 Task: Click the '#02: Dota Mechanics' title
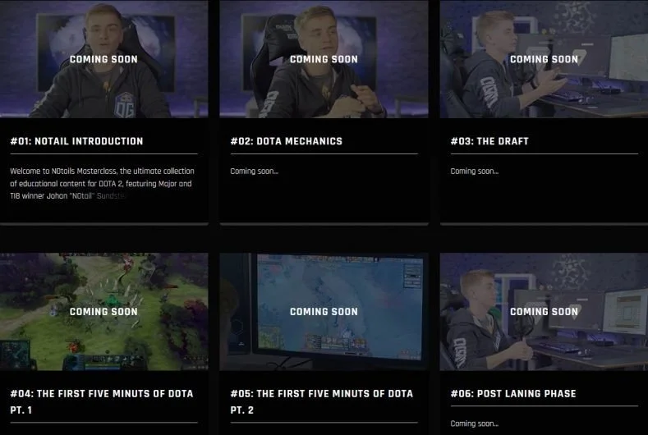coord(287,141)
